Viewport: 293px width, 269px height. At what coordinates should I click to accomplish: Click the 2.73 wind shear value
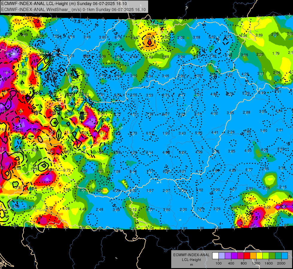tap(133, 133)
